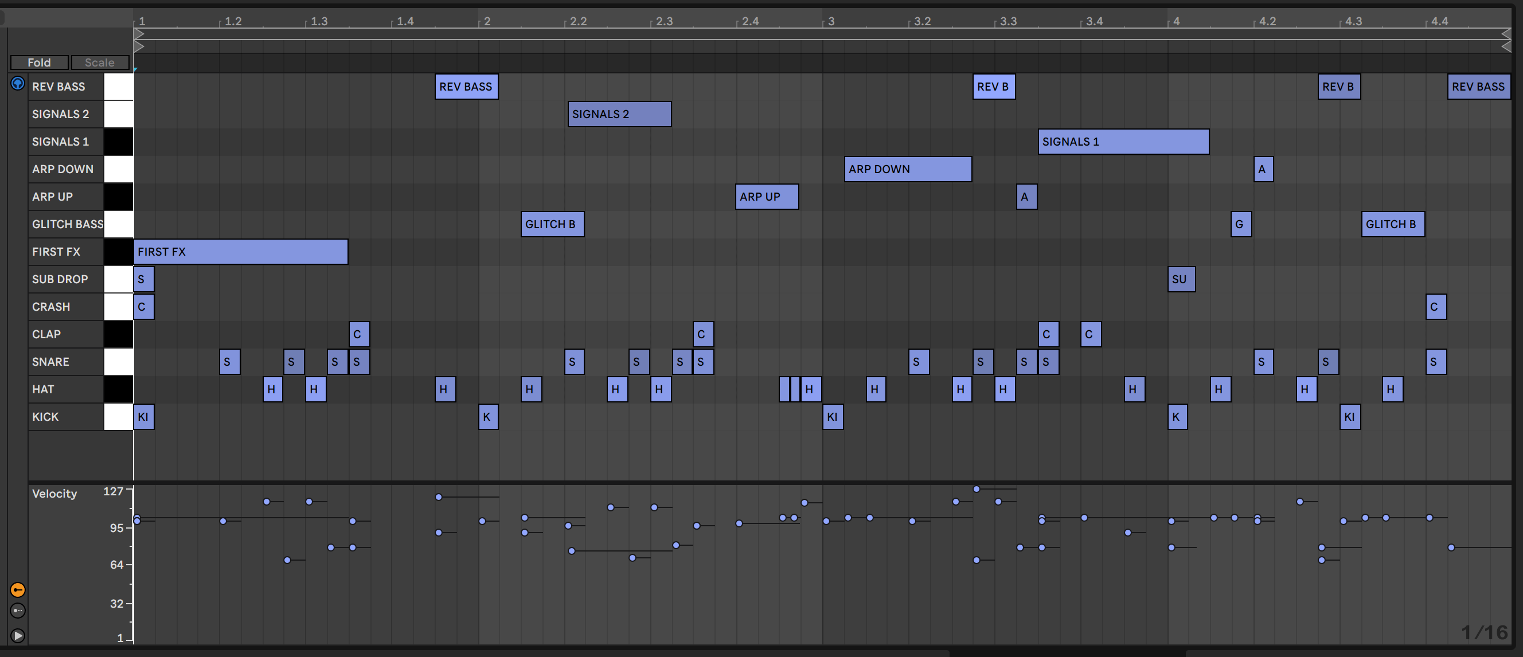The width and height of the screenshot is (1523, 657).
Task: Click the black pad key beside SIGNALS 1
Action: coord(119,142)
